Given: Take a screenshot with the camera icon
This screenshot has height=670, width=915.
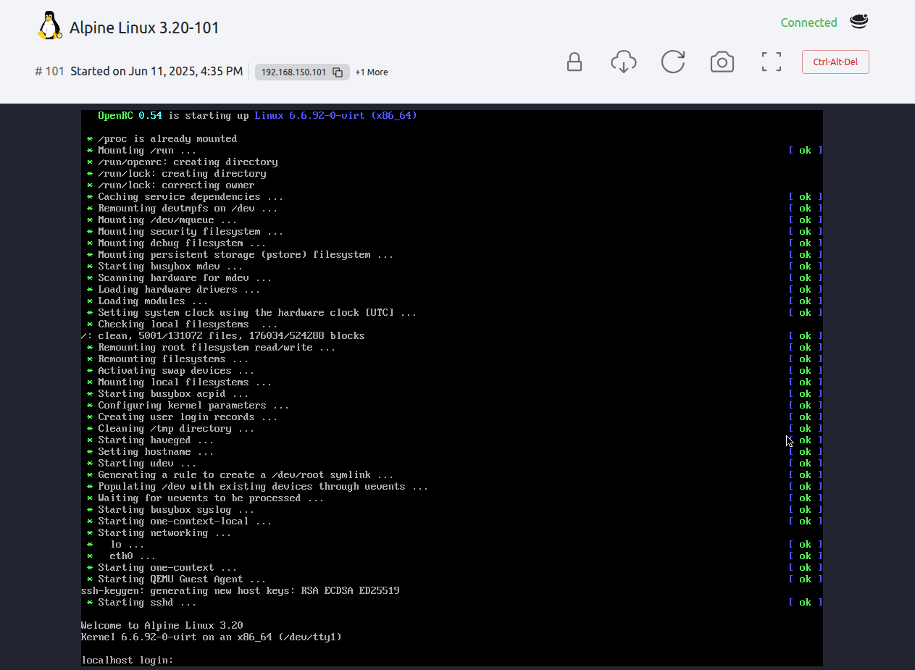Looking at the screenshot, I should 722,62.
